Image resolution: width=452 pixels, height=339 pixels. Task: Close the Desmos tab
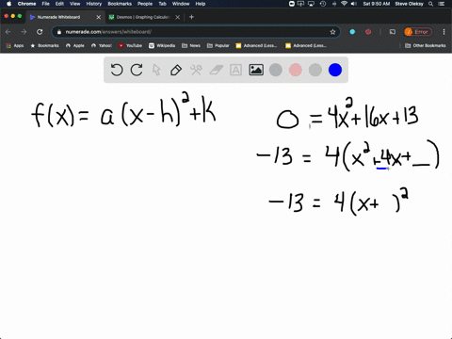[x=178, y=17]
